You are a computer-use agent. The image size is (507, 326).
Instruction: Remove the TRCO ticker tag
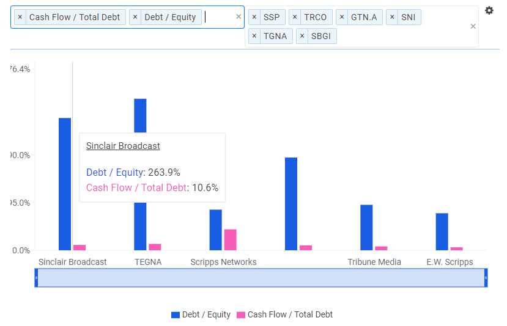[295, 17]
